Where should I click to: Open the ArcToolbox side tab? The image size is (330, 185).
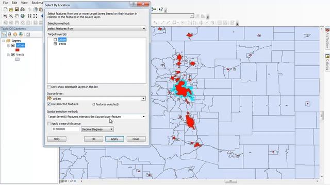coord(327,38)
